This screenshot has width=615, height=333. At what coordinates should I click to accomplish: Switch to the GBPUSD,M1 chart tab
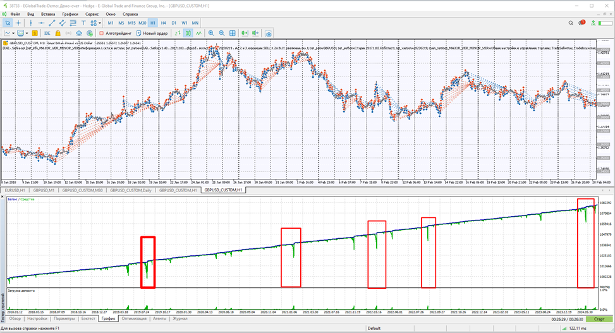pos(44,190)
